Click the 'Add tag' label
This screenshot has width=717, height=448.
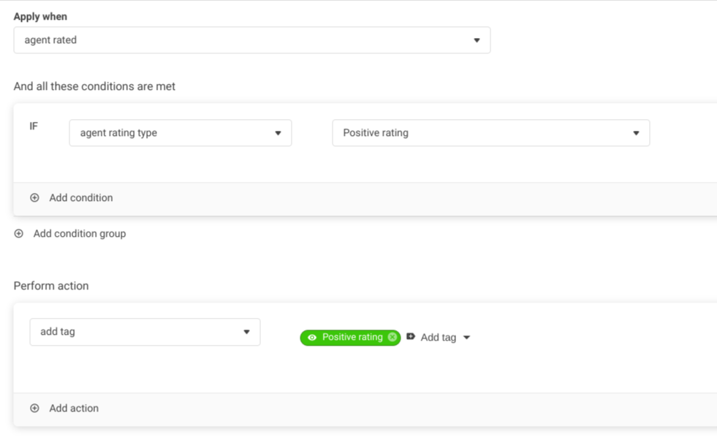pos(439,338)
